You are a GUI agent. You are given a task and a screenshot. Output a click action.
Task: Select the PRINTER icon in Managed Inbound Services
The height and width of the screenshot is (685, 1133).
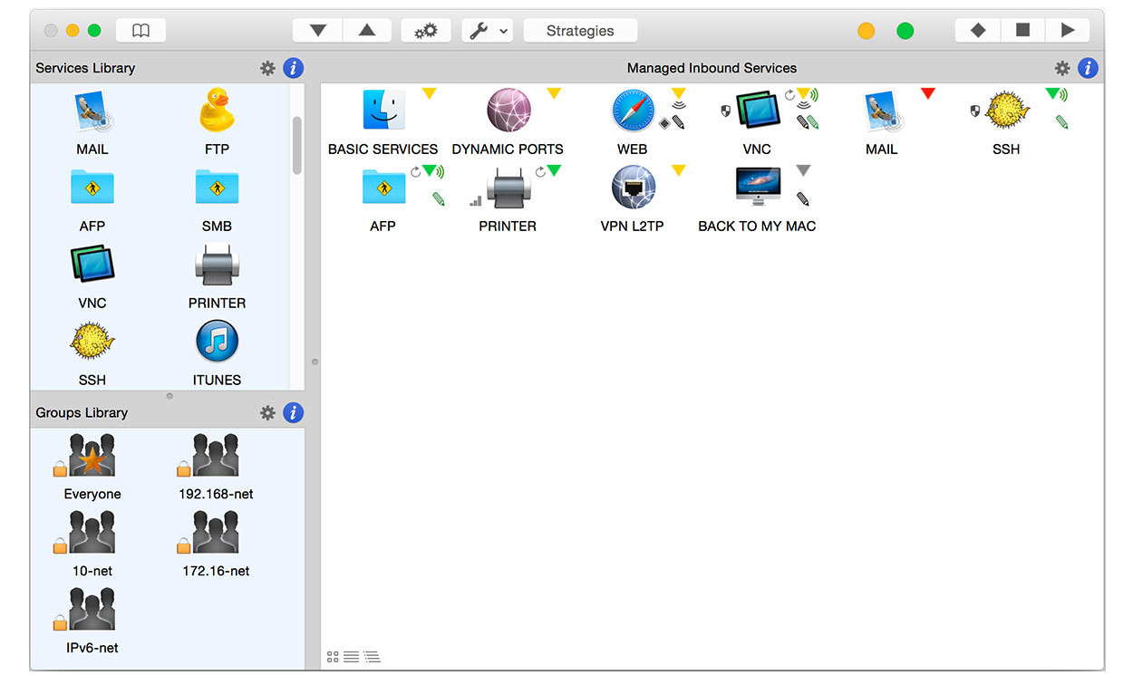point(508,188)
